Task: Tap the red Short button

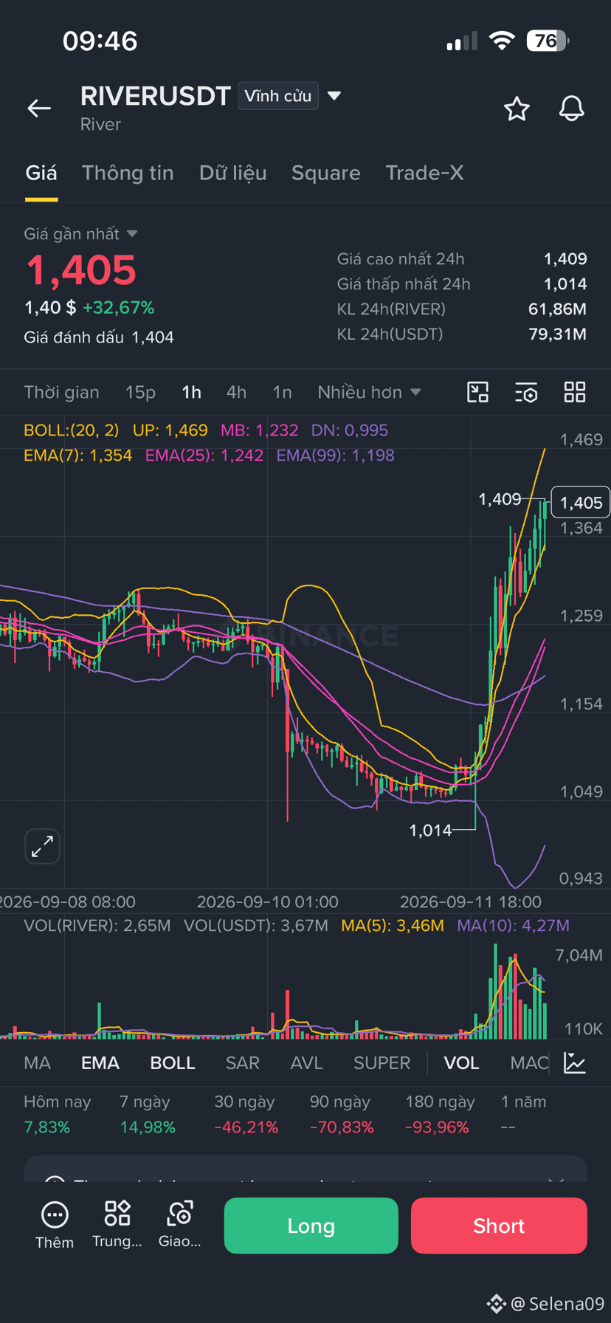Action: (499, 1226)
